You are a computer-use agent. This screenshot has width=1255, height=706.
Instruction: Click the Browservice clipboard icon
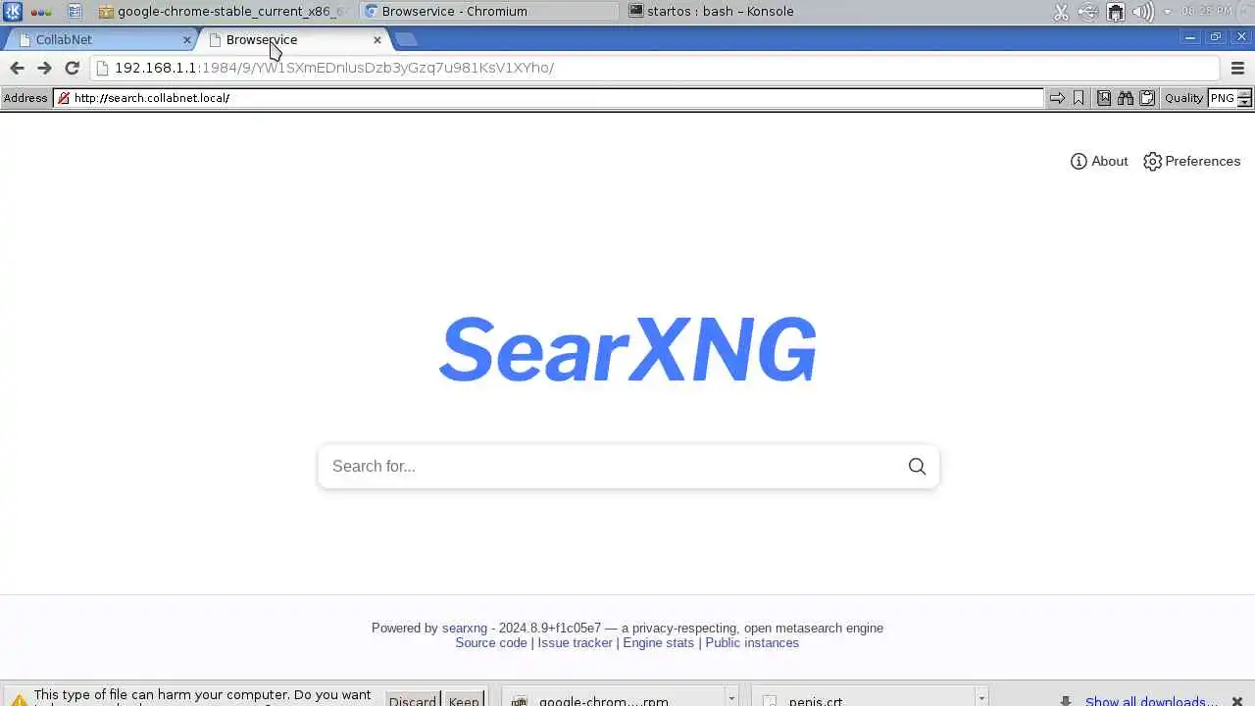click(x=1147, y=98)
